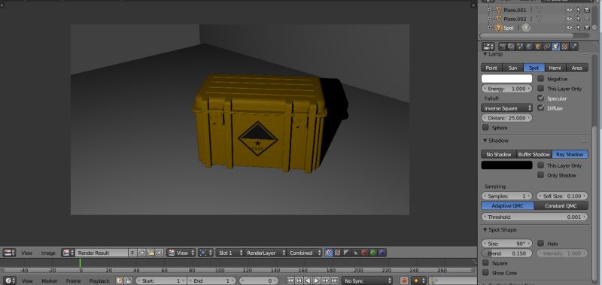Open the Lamp data properties tab
Viewport: 602px width, 285px height.
tap(556, 47)
